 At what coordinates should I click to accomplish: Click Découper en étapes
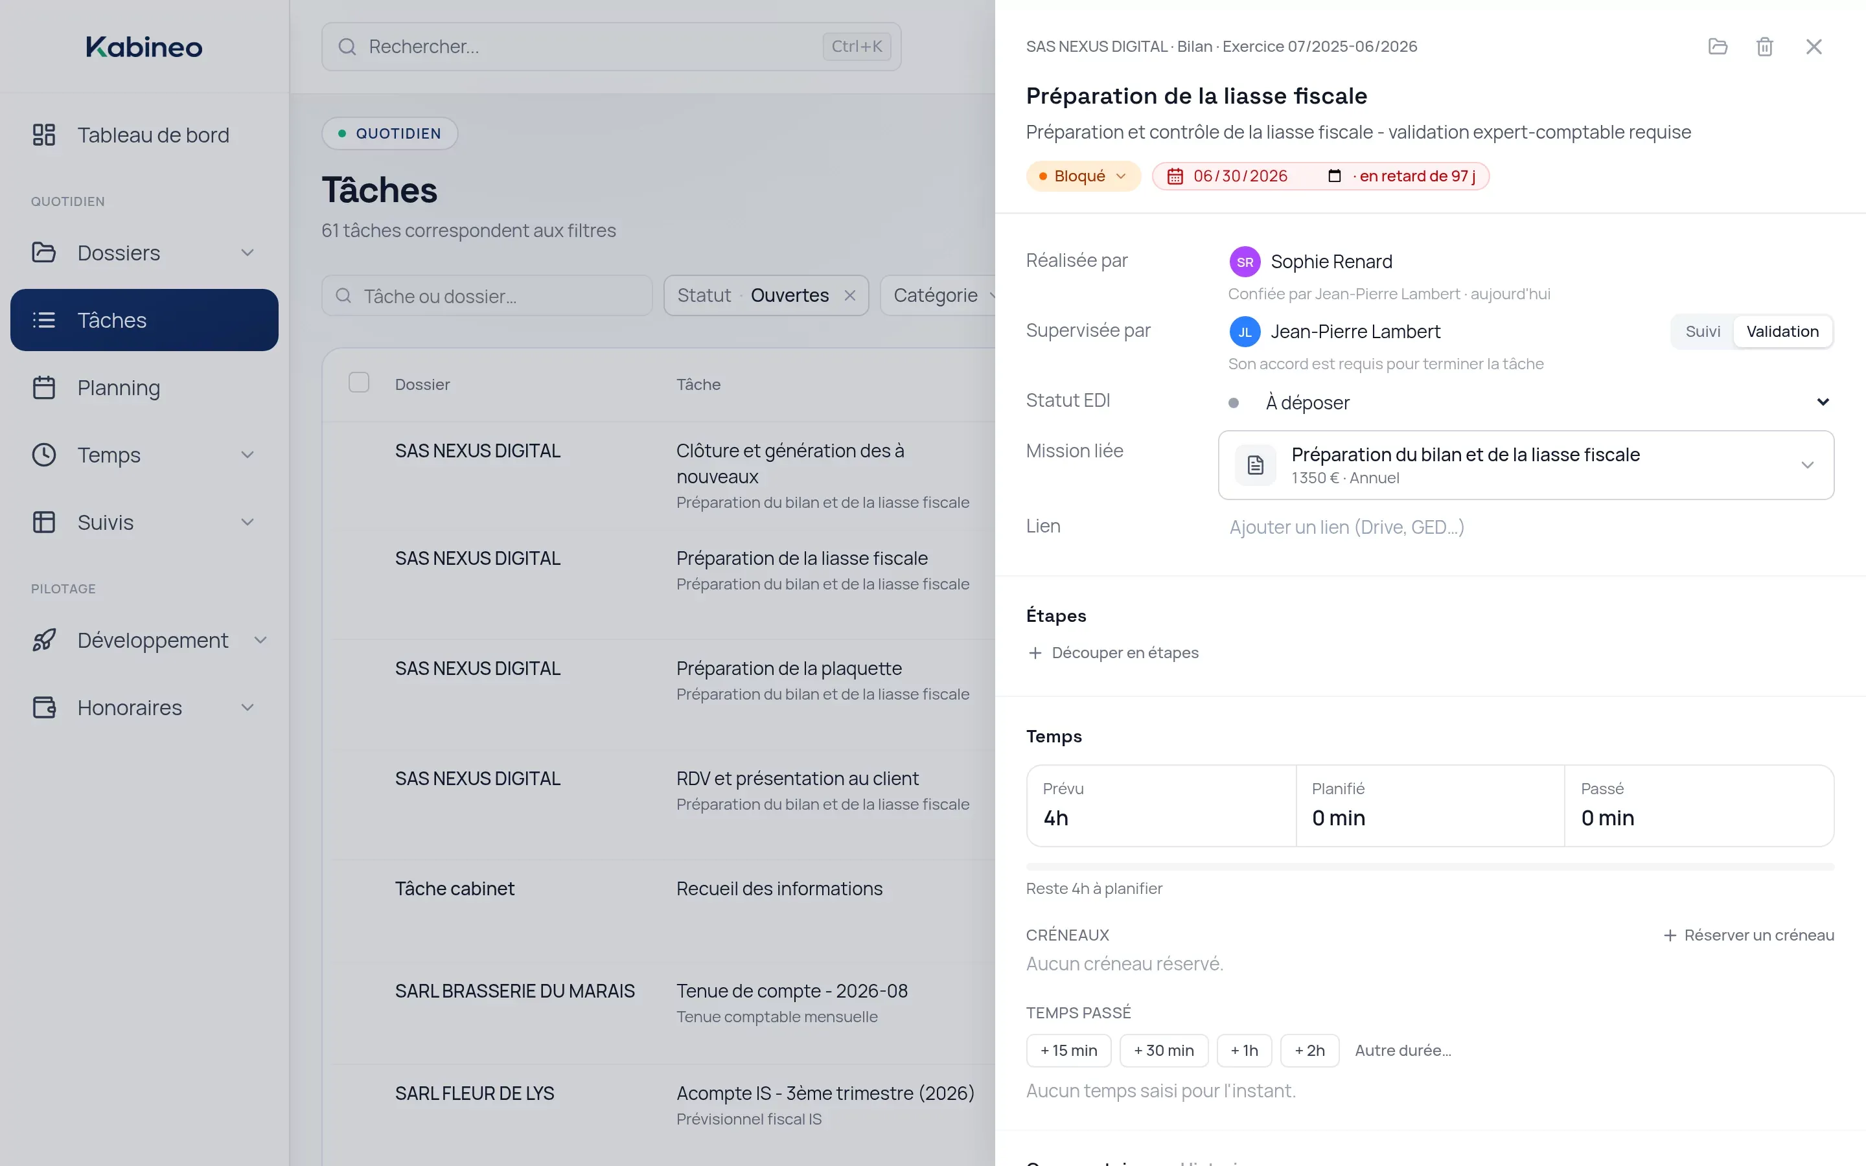[1112, 652]
